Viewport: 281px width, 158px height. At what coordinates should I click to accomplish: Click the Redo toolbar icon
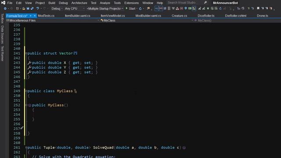tap(44, 8)
